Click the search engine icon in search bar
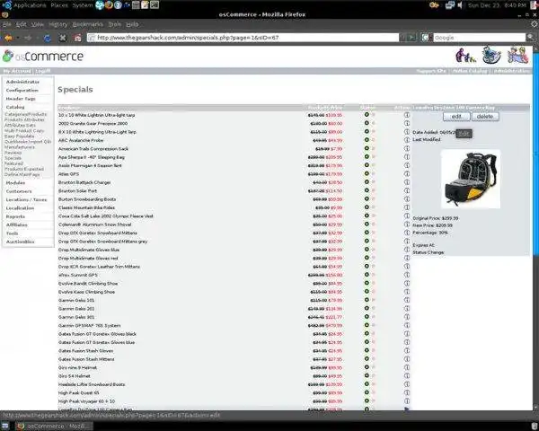539x431 pixels. [x=425, y=38]
